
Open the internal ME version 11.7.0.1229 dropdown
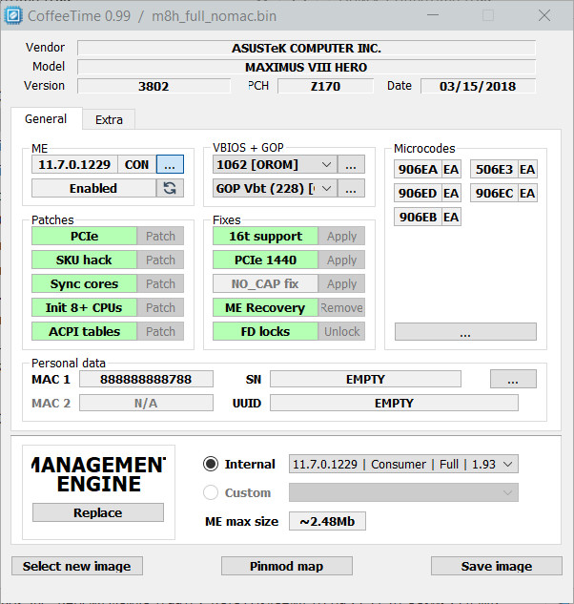403,464
